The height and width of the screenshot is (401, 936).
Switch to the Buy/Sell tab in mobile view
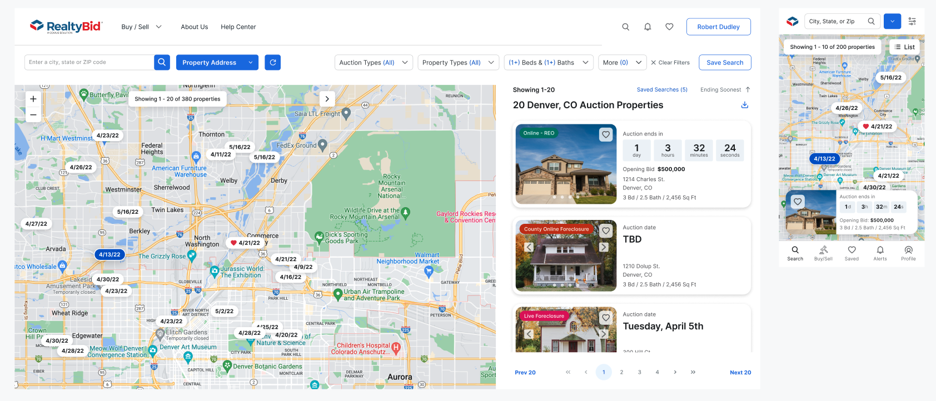point(823,253)
